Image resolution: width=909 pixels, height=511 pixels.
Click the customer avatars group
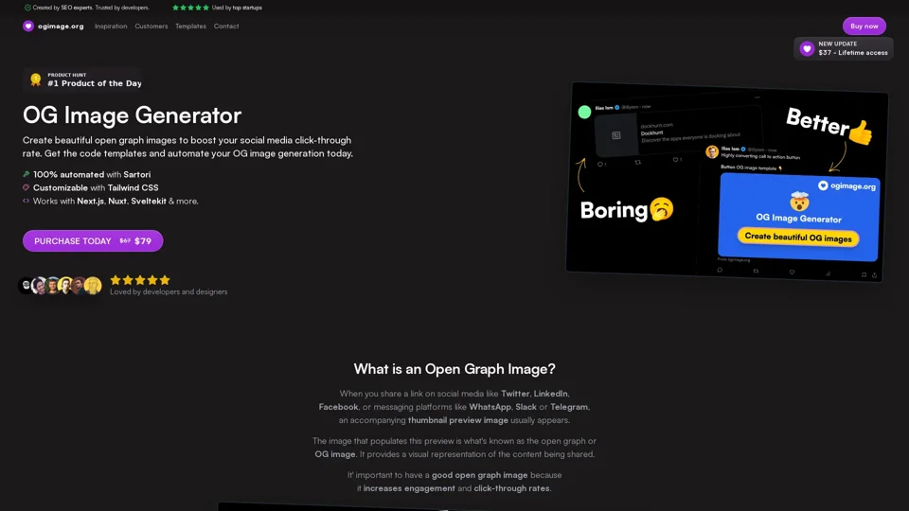(61, 285)
